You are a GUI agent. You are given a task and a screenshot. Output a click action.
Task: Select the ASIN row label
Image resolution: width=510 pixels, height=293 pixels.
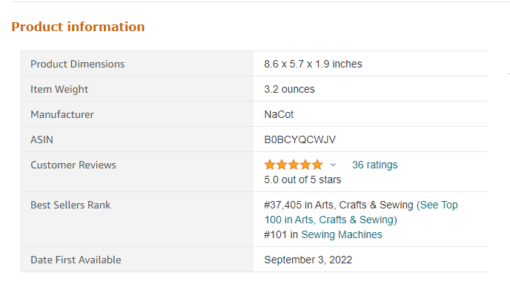pyautogui.click(x=42, y=139)
